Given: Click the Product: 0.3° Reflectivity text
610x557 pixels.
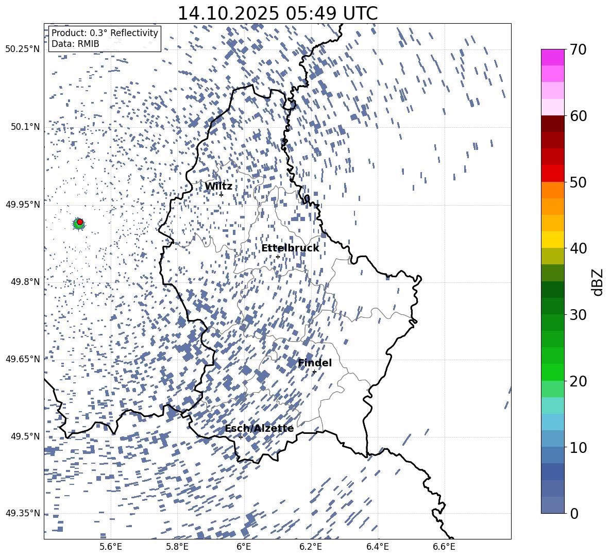Looking at the screenshot, I should (105, 33).
